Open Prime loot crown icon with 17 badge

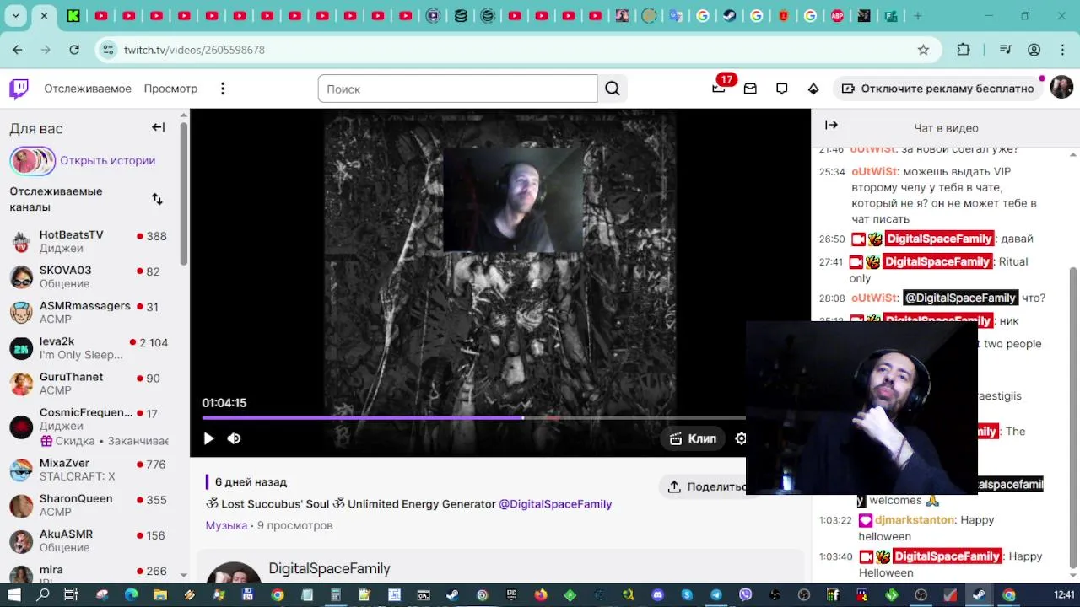pos(719,89)
